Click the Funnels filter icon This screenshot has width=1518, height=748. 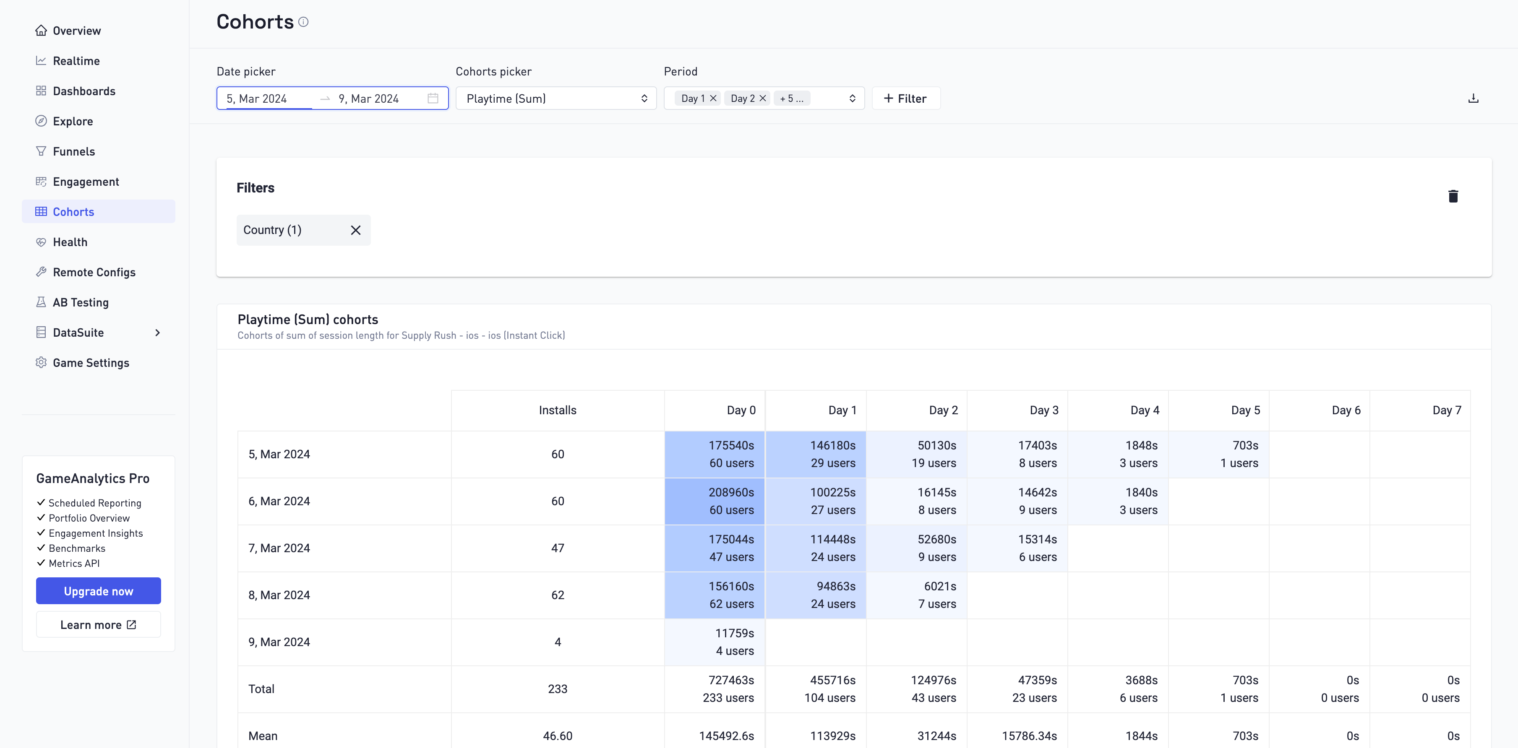41,151
